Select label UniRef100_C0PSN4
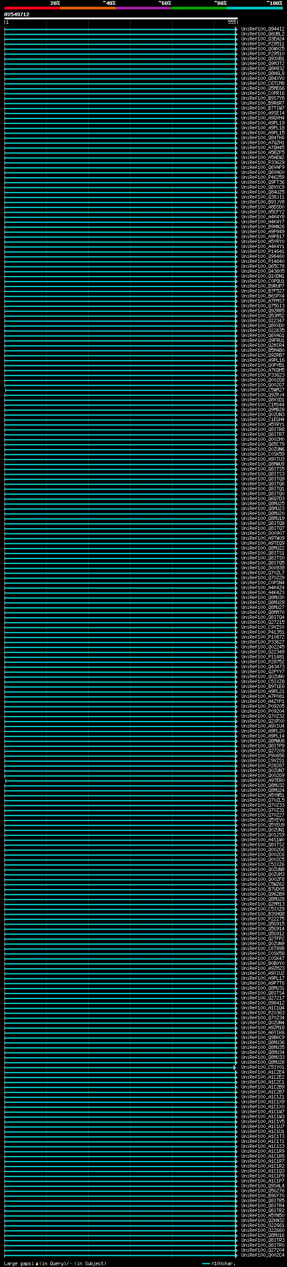The width and height of the screenshot is (287, 1267). click(262, 583)
